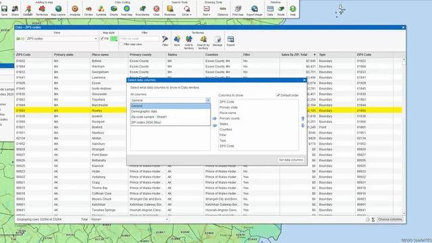
Task: Open the Boundaries color coding tool
Action: coord(142,11)
